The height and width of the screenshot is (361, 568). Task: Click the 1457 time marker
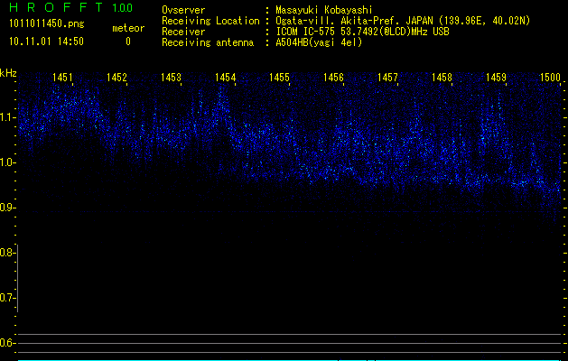tap(388, 79)
